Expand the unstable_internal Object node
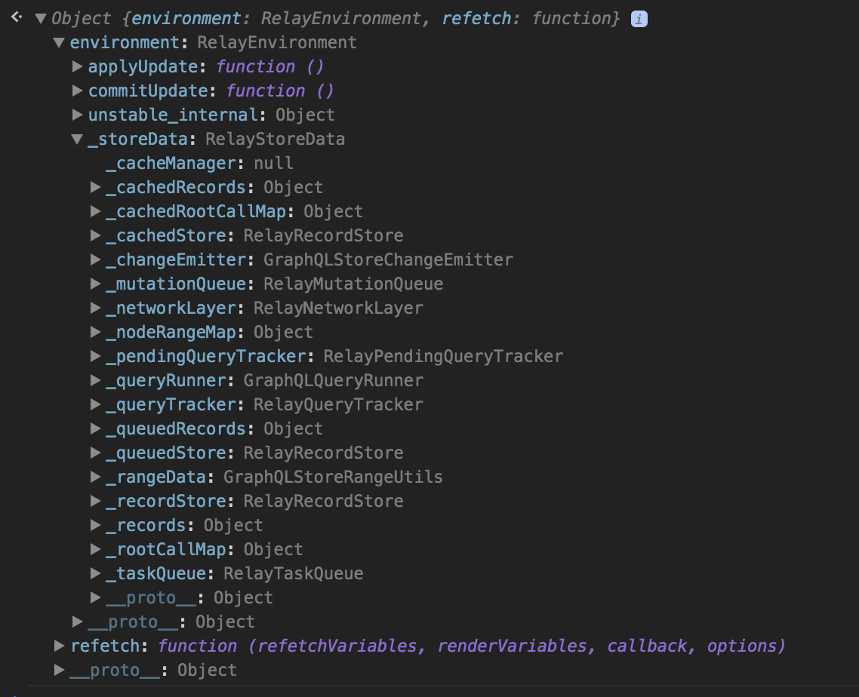 pos(77,115)
